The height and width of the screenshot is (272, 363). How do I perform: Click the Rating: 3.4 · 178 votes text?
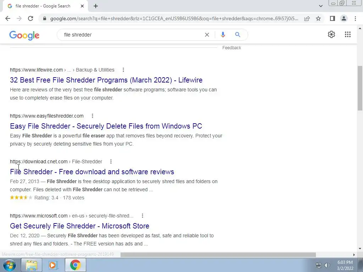[x=59, y=198]
